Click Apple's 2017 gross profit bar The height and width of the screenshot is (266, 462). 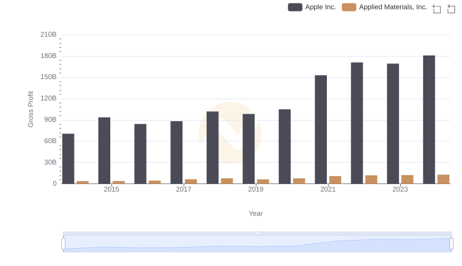177,152
